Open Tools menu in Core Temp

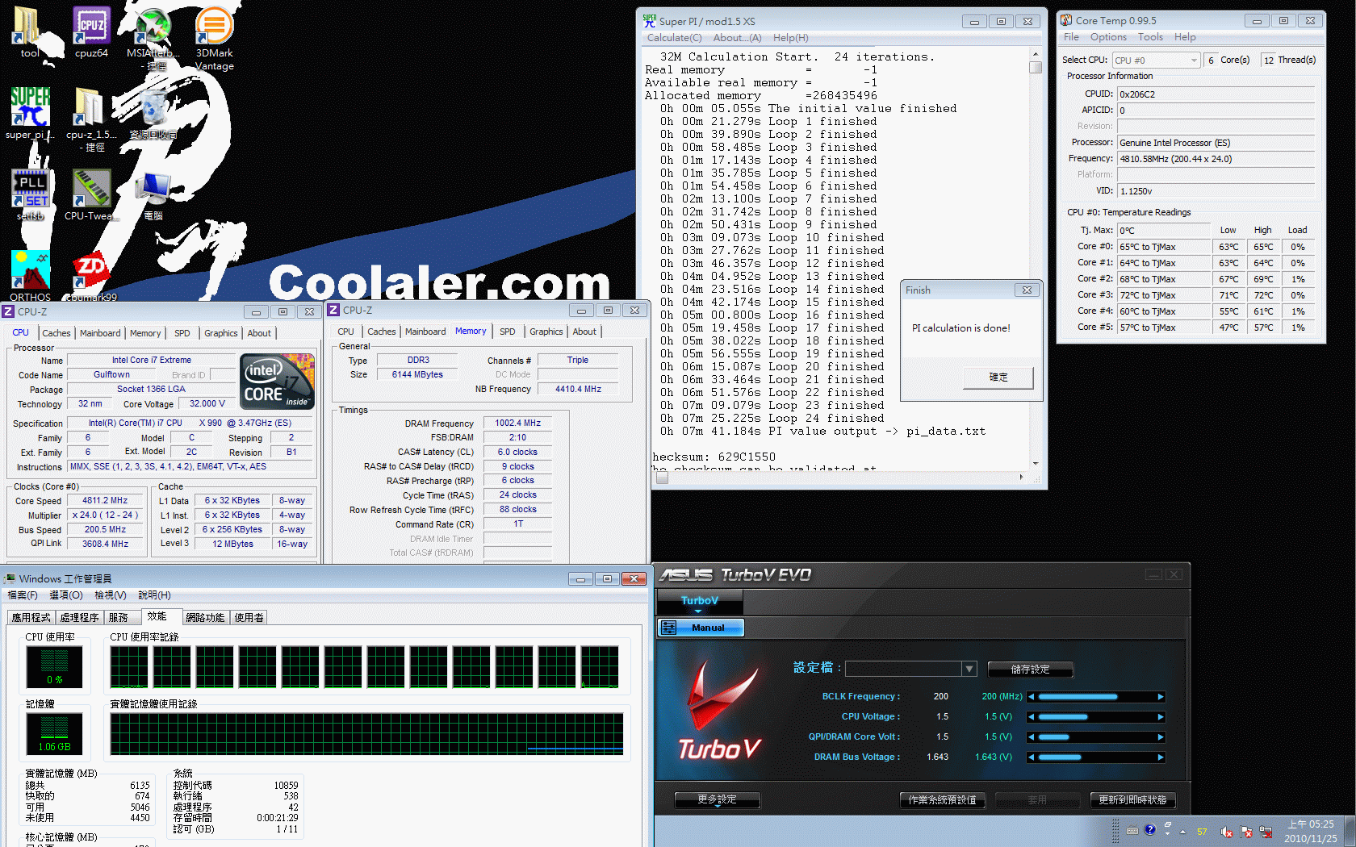pyautogui.click(x=1150, y=37)
